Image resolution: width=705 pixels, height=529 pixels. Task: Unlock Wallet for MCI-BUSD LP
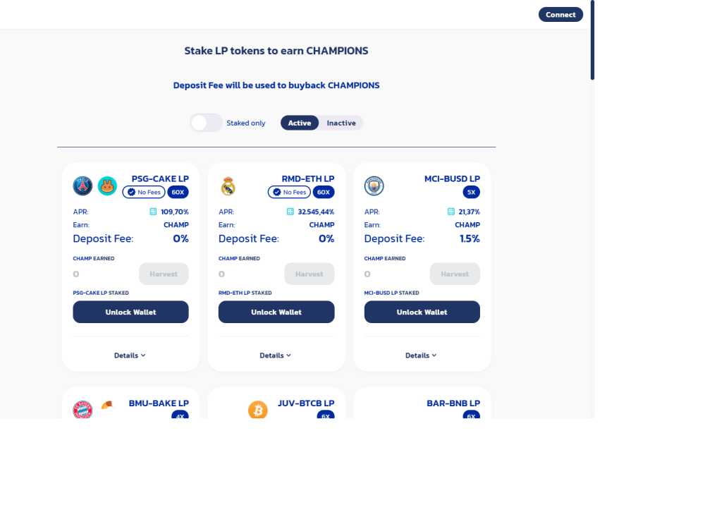point(422,312)
